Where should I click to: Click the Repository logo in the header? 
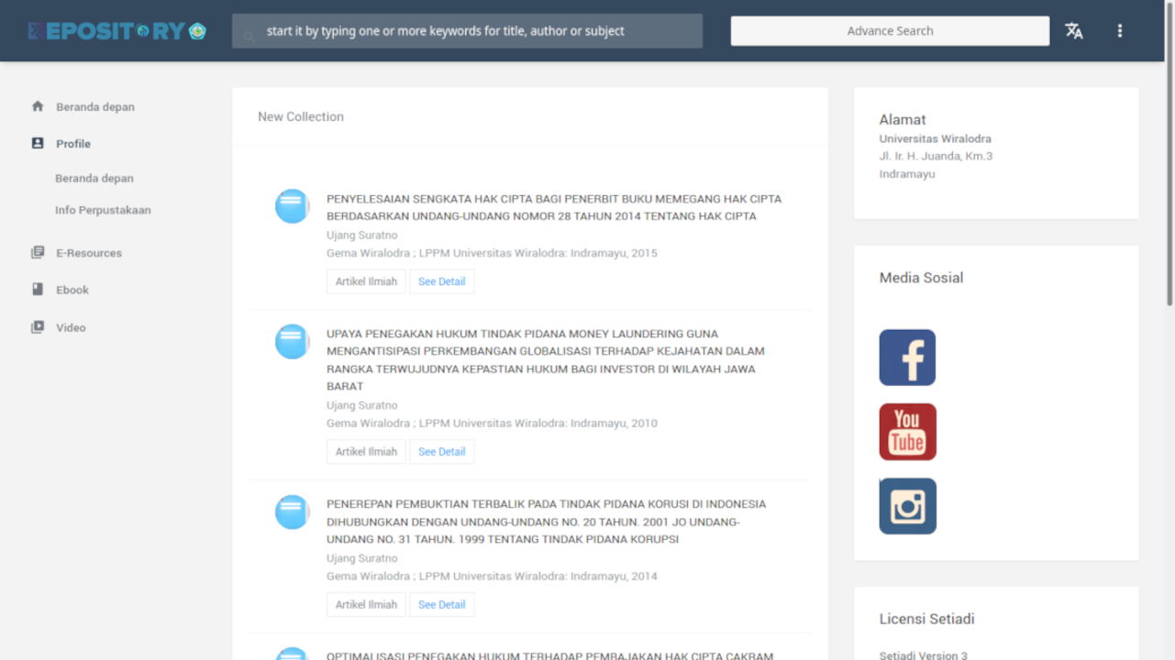click(x=116, y=31)
